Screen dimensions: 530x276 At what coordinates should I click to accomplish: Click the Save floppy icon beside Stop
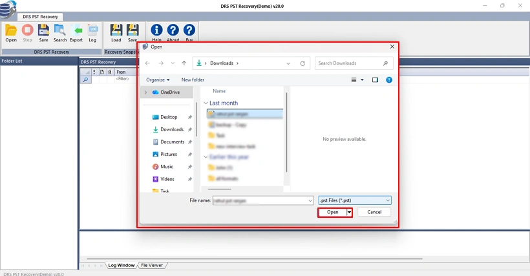point(43,30)
